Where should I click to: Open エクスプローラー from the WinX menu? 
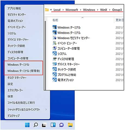(15, 90)
